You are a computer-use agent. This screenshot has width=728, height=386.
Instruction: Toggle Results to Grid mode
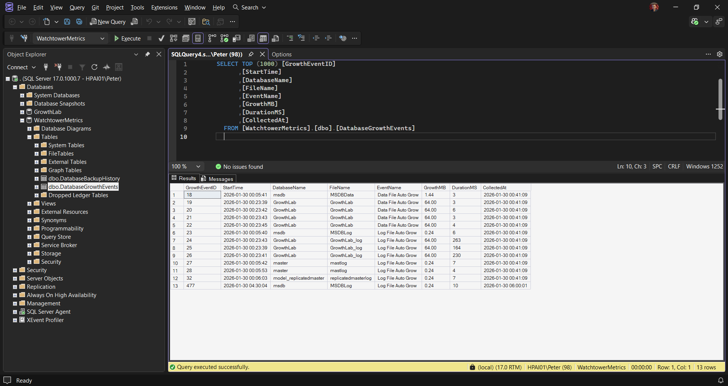[263, 38]
